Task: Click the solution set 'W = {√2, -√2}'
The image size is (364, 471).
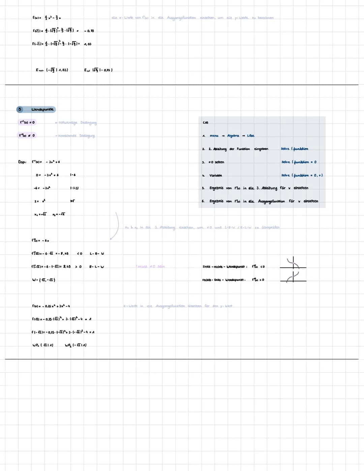Action: [x=43, y=280]
